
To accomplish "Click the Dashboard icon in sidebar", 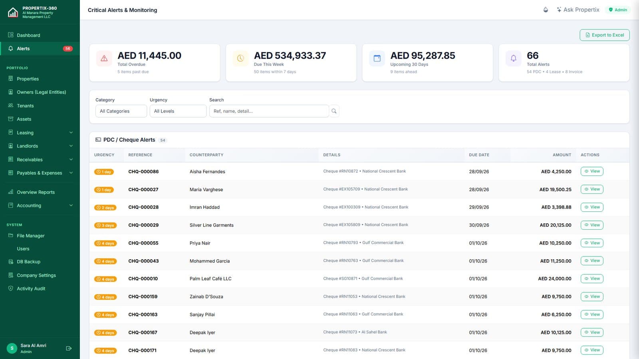I will (11, 35).
